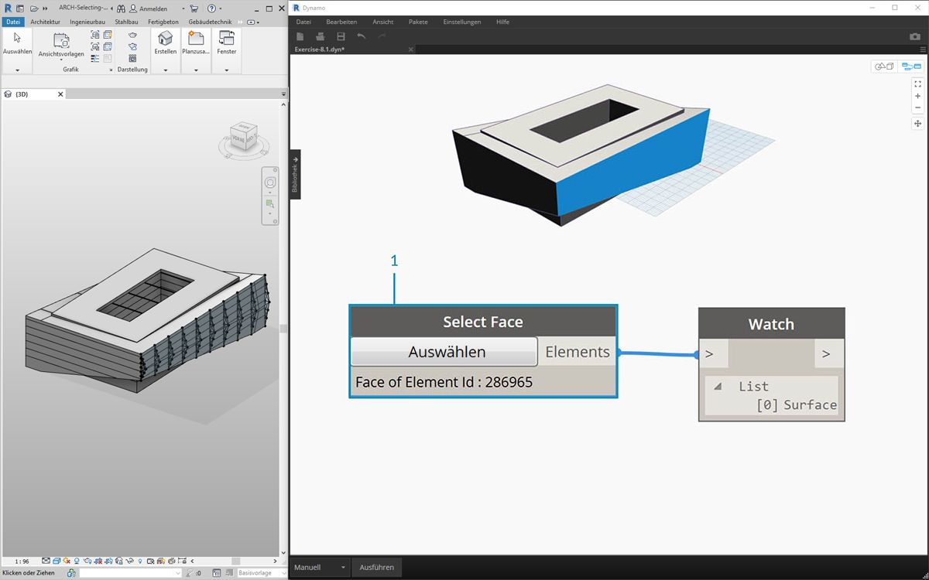Export workspace image with the camera icon
This screenshot has width=929, height=580.
[x=914, y=36]
